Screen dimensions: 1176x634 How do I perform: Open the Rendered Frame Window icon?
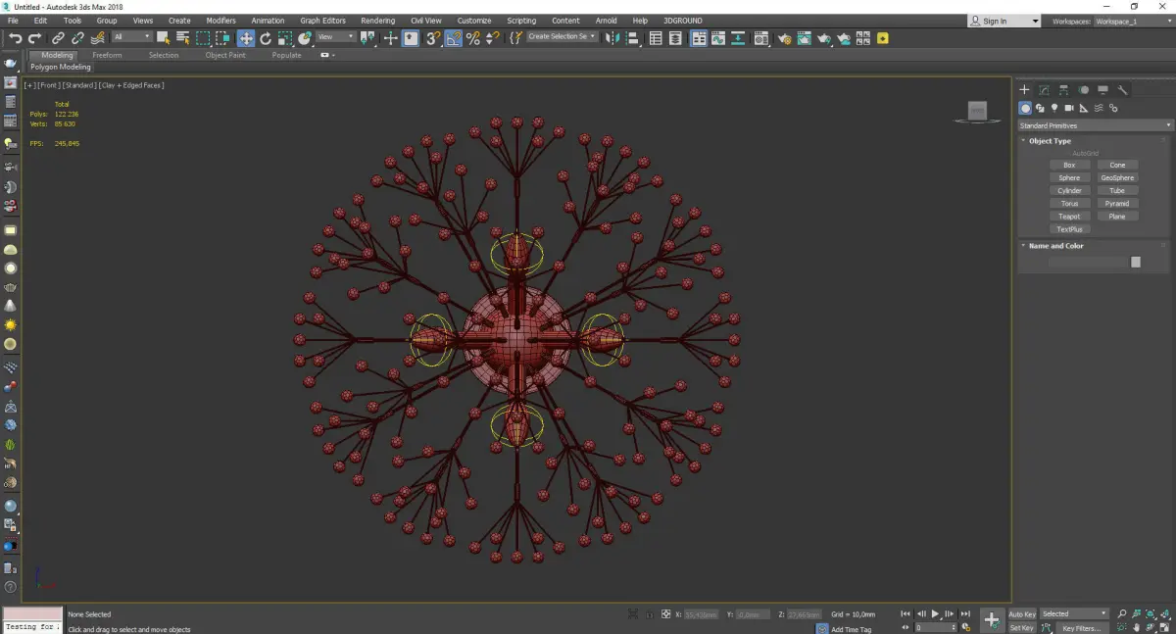coord(805,38)
